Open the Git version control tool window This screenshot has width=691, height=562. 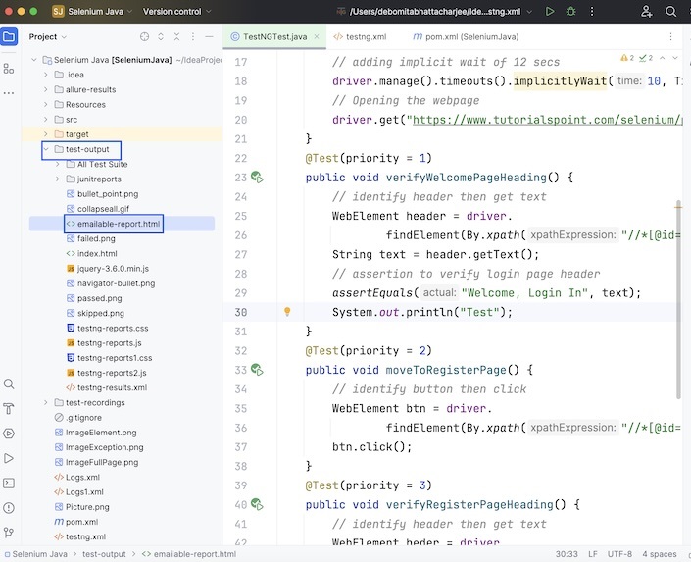coord(9,532)
